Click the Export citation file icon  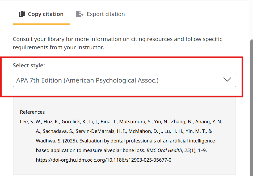coord(79,14)
